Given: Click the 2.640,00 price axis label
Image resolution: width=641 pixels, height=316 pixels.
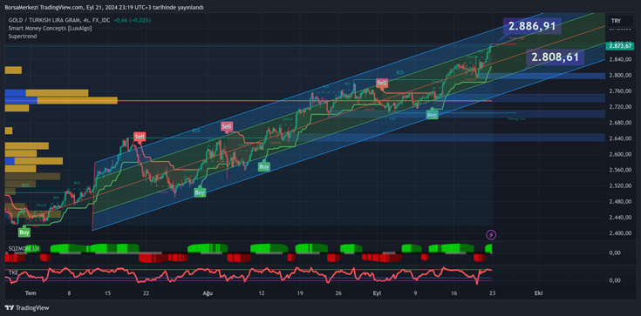Looking at the screenshot, I should click(619, 138).
